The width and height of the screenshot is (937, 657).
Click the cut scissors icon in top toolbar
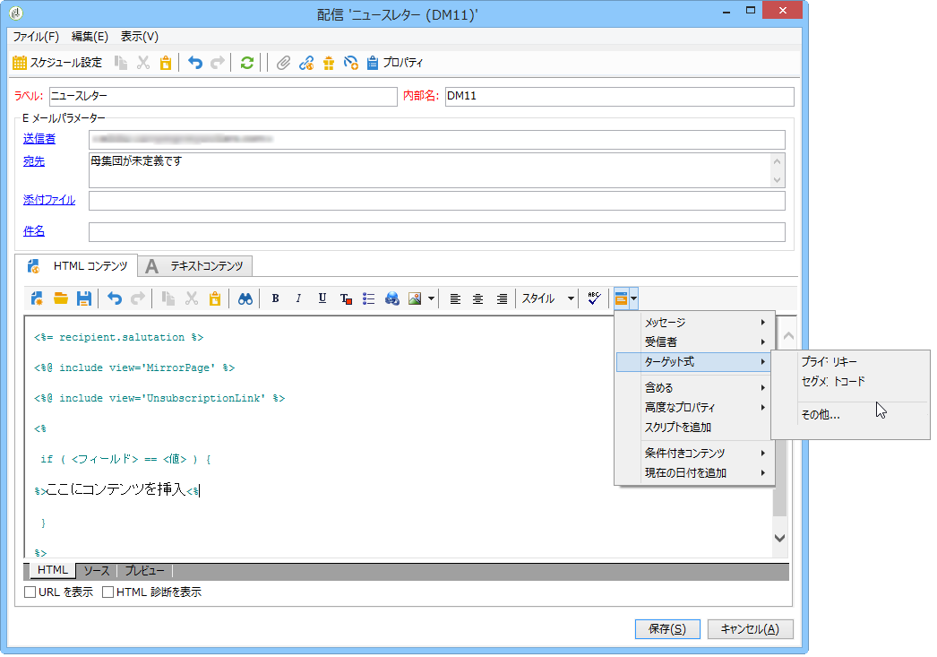point(143,62)
